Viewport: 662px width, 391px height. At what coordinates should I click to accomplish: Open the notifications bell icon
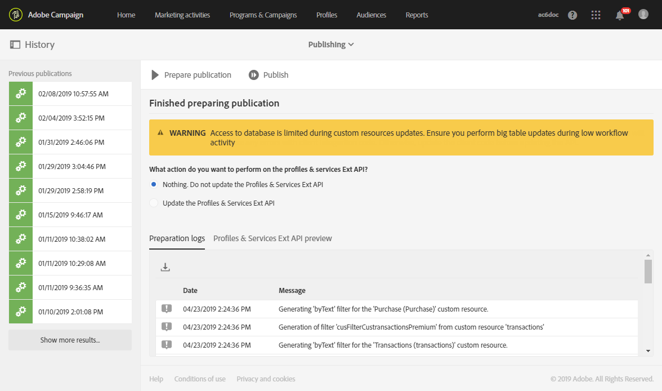(620, 15)
